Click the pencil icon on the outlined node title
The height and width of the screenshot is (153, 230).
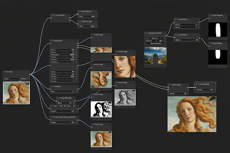[198, 84]
